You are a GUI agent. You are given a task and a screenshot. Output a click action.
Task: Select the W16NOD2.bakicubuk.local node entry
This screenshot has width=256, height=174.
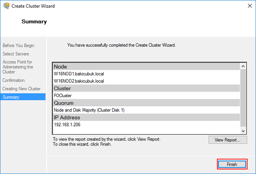[x=79, y=81]
